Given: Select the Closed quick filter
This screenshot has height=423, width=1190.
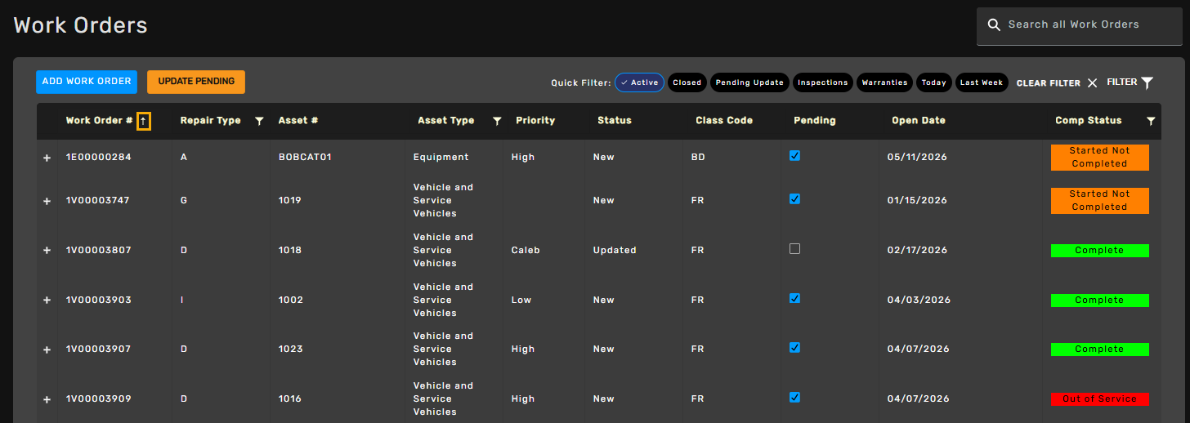Looking at the screenshot, I should (687, 82).
